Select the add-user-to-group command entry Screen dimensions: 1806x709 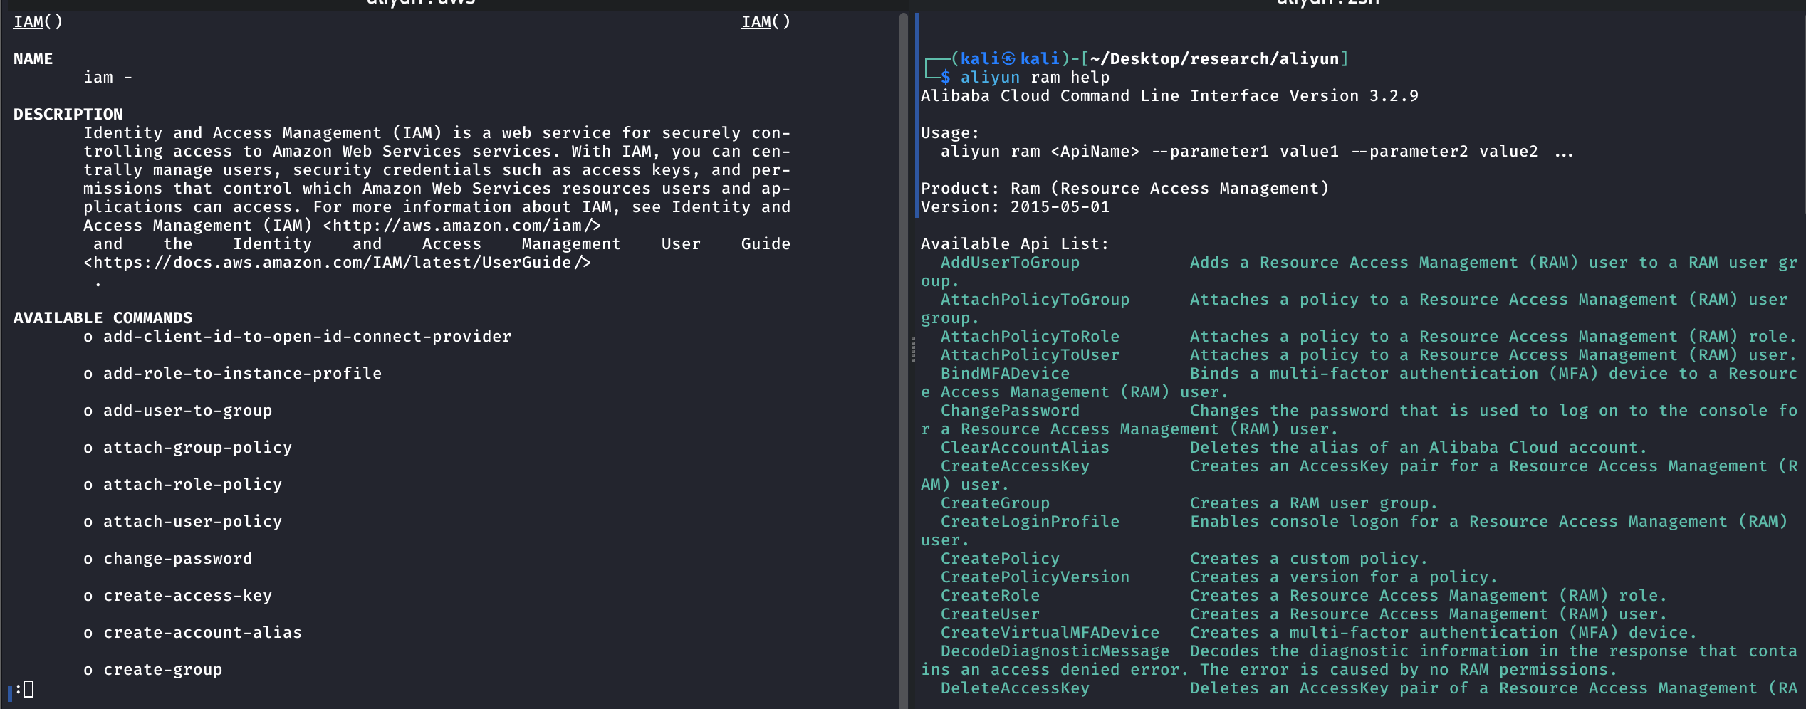tap(187, 411)
